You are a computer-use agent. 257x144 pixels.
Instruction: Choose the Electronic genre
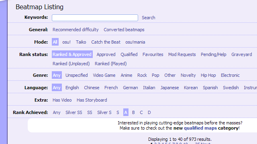click(230, 75)
